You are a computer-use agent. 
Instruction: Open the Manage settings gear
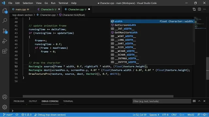5,107
